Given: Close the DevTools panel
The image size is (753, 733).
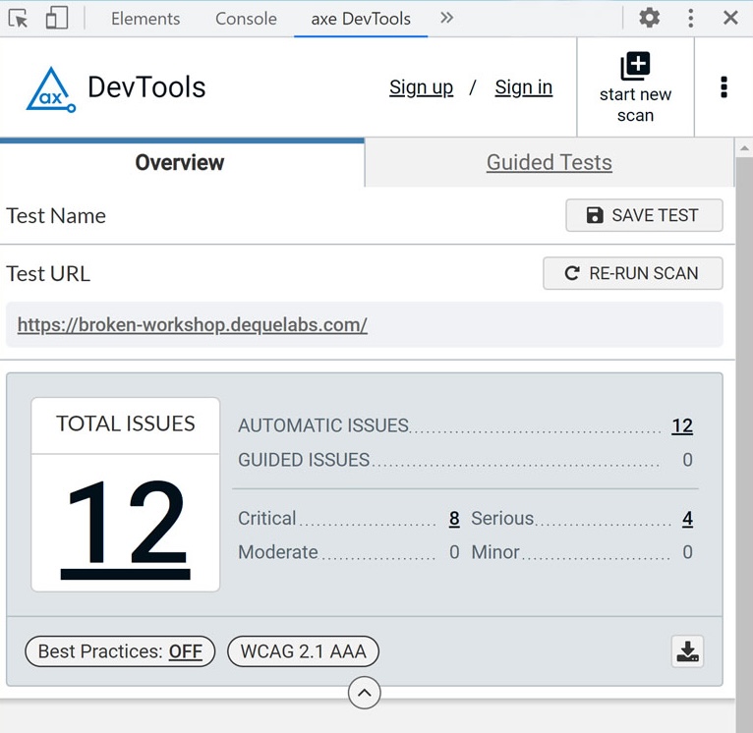Looking at the screenshot, I should tap(730, 19).
